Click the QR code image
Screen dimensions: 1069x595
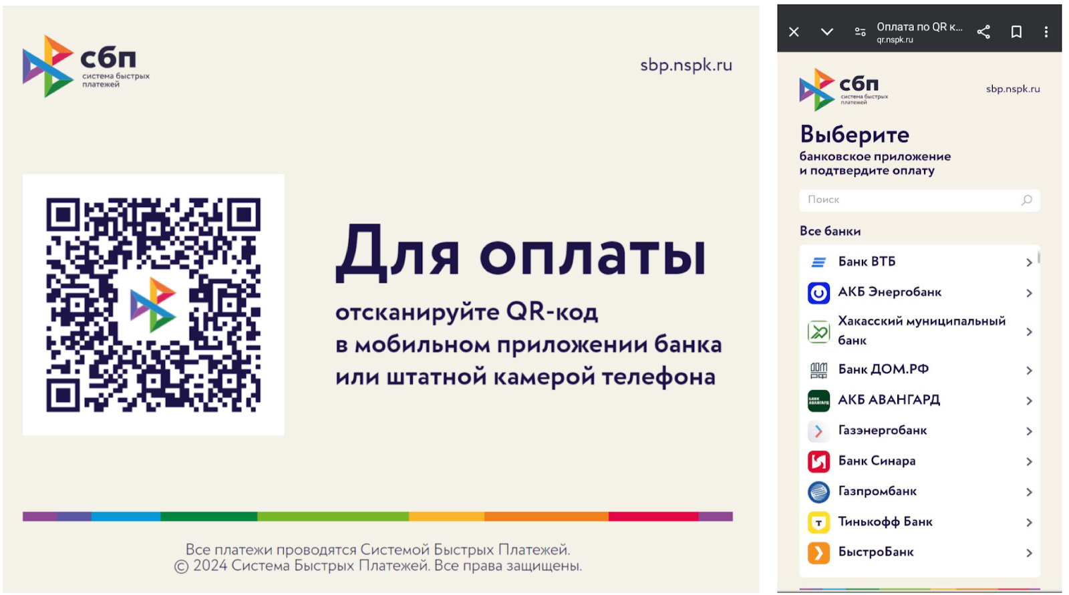point(153,305)
